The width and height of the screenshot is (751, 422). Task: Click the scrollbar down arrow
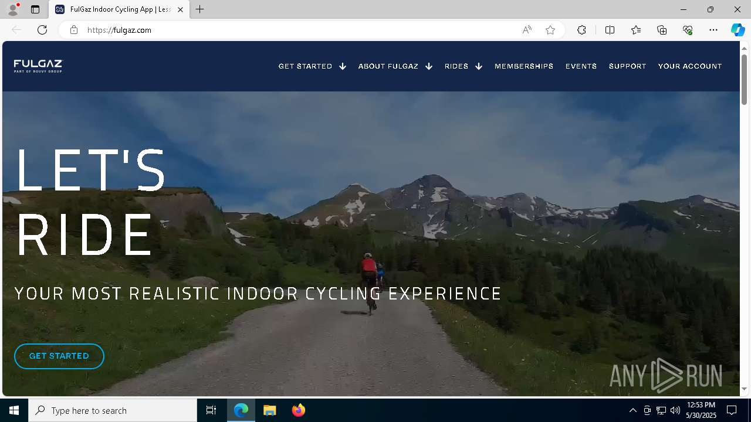[x=745, y=389]
